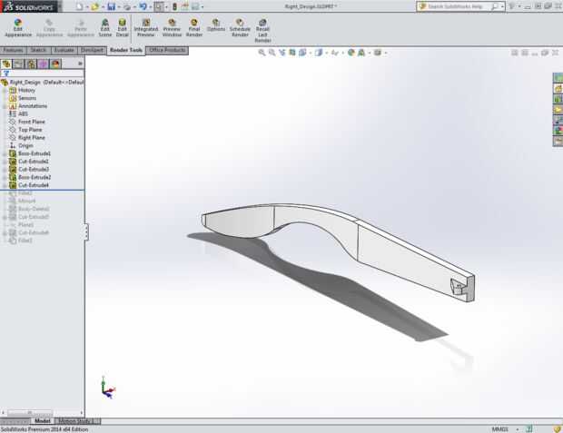Switch to the Evaluate tab
This screenshot has width=563, height=433.
[x=64, y=50]
